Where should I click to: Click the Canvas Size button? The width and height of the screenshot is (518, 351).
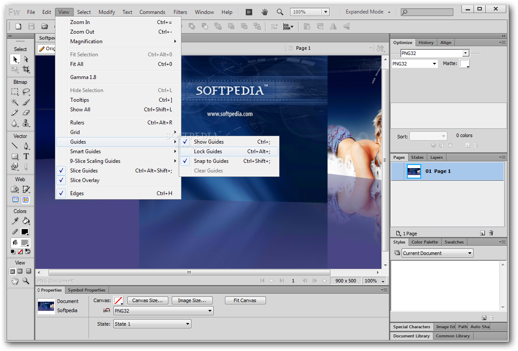tap(147, 300)
